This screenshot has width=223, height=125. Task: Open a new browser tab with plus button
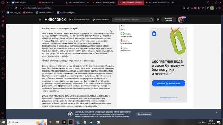click(173, 2)
